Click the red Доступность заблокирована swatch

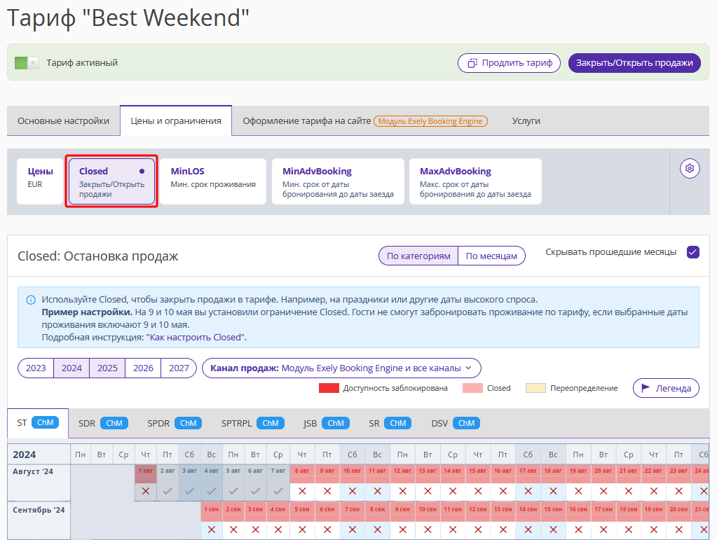pos(329,388)
